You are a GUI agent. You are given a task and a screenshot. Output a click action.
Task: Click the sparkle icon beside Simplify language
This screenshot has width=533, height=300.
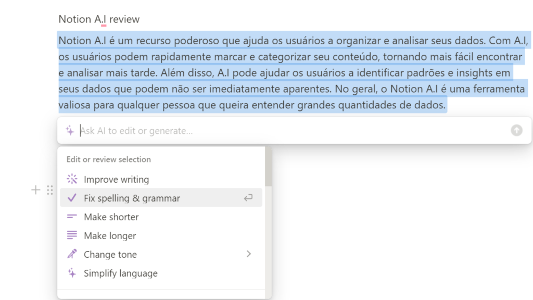pyautogui.click(x=71, y=273)
